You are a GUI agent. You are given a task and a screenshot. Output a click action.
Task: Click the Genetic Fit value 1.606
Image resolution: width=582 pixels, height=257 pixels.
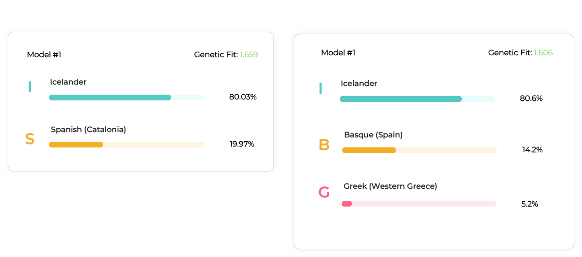tap(544, 53)
